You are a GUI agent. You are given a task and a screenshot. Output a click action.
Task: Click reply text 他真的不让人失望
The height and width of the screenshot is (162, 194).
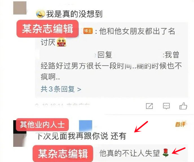[x=129, y=153]
